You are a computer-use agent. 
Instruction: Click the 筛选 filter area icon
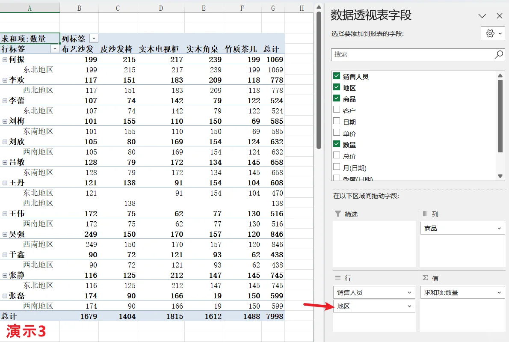pos(337,214)
